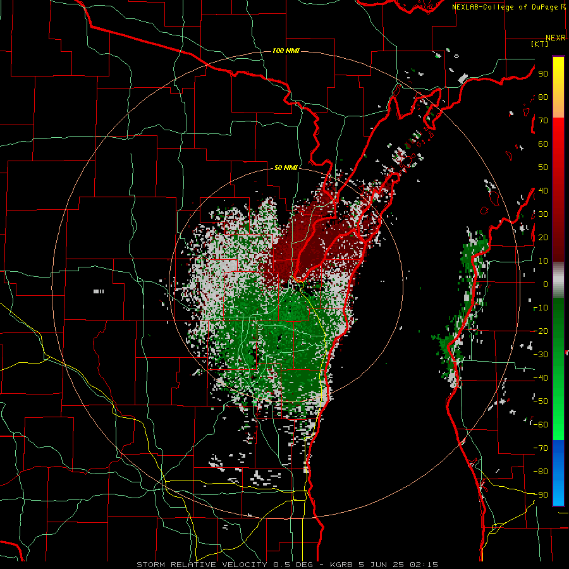Click the Storm Relative Velocity caption at bottom
The image size is (569, 569).
point(288,565)
